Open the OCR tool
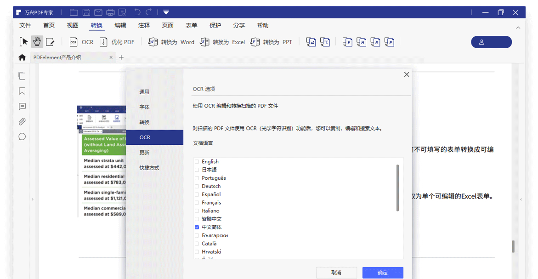This screenshot has width=538, height=279. point(81,42)
